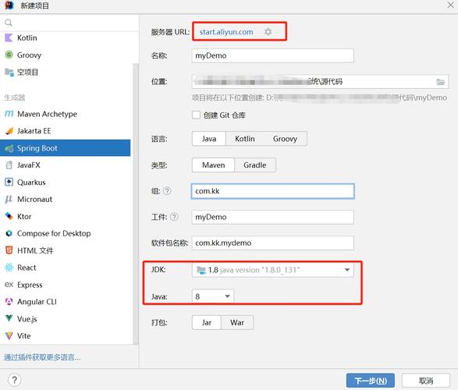Image resolution: width=458 pixels, height=390 pixels.
Task: Click the HTML file icon
Action: [9, 250]
